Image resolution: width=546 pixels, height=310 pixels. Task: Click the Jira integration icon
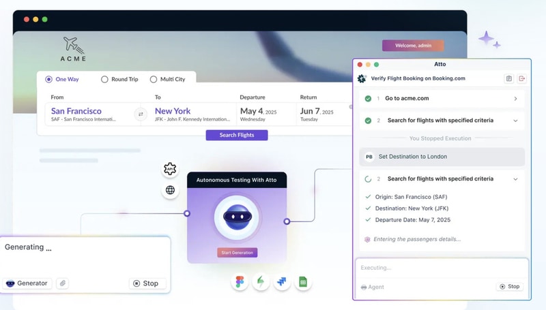(x=282, y=282)
